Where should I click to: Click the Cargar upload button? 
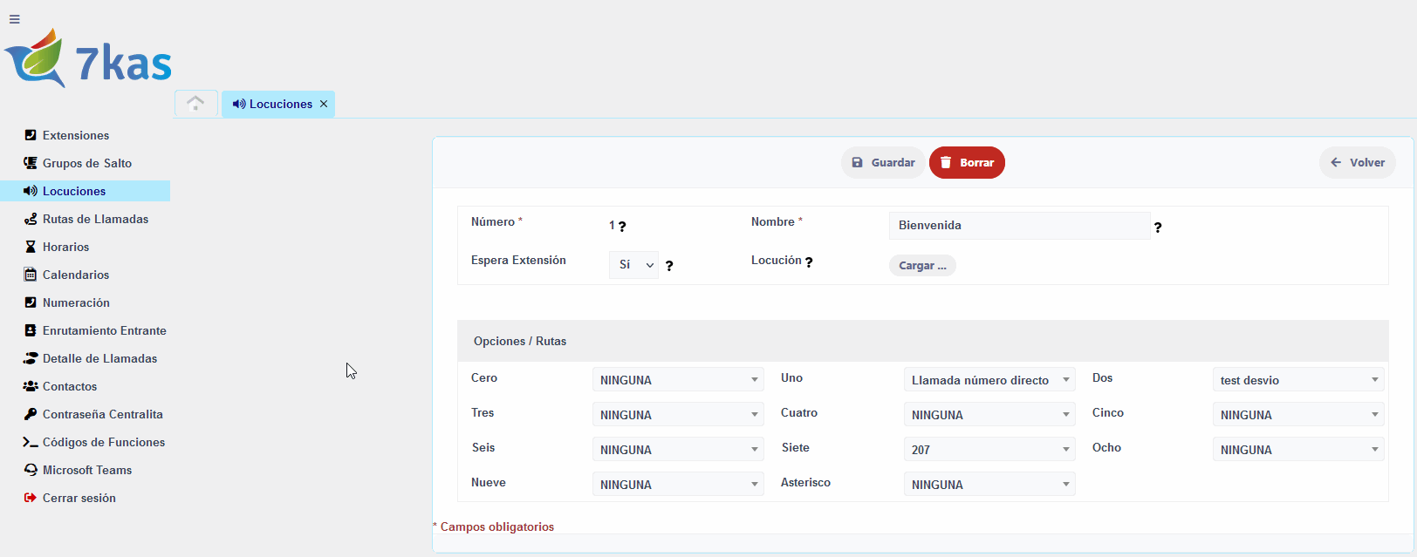point(922,266)
